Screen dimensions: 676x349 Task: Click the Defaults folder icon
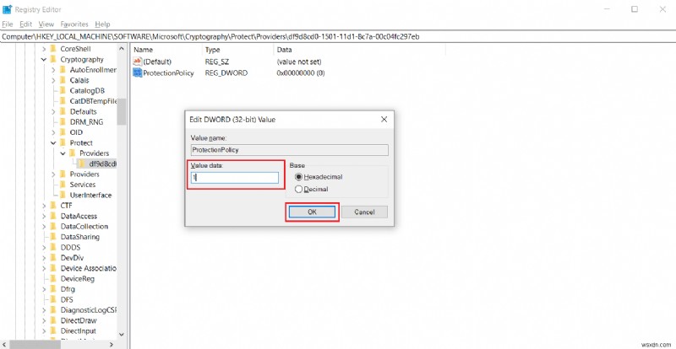63,111
